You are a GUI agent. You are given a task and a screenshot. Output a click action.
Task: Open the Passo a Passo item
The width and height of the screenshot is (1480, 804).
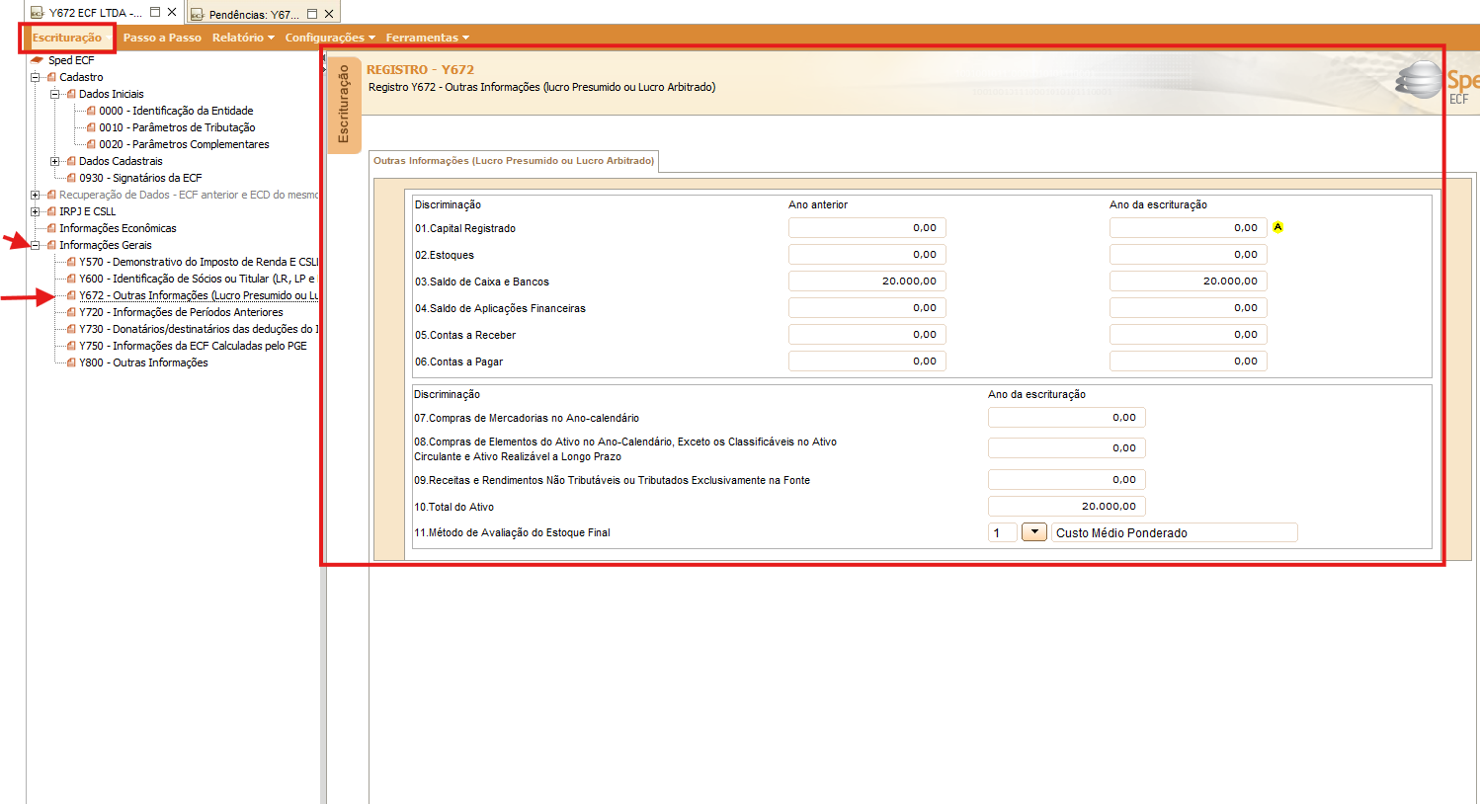[x=162, y=38]
